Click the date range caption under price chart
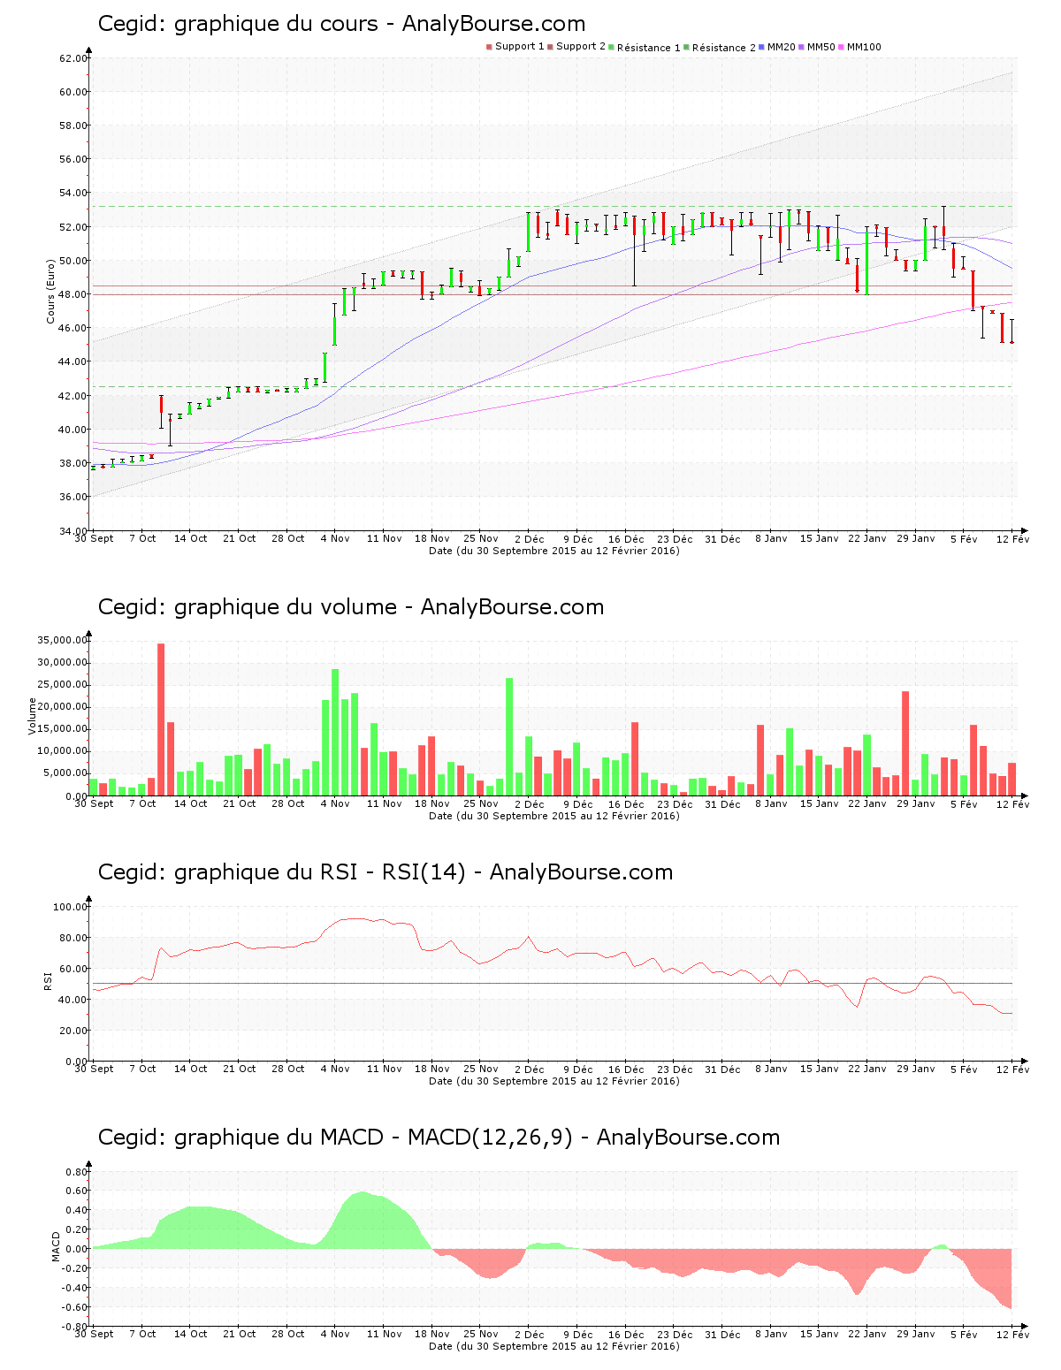The image size is (1061, 1370). (554, 551)
